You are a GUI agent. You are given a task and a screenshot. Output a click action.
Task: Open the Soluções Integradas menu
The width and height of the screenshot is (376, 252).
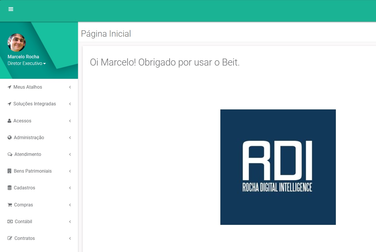(39, 104)
